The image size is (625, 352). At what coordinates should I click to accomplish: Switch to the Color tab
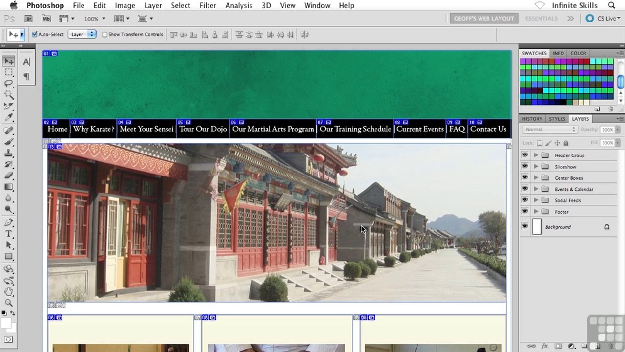coord(578,53)
